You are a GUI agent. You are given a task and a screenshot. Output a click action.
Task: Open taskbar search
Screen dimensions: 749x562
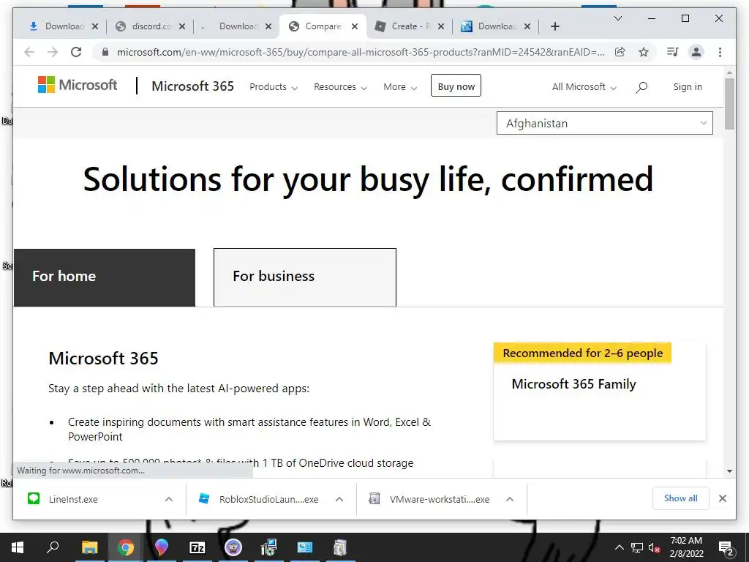coord(53,547)
